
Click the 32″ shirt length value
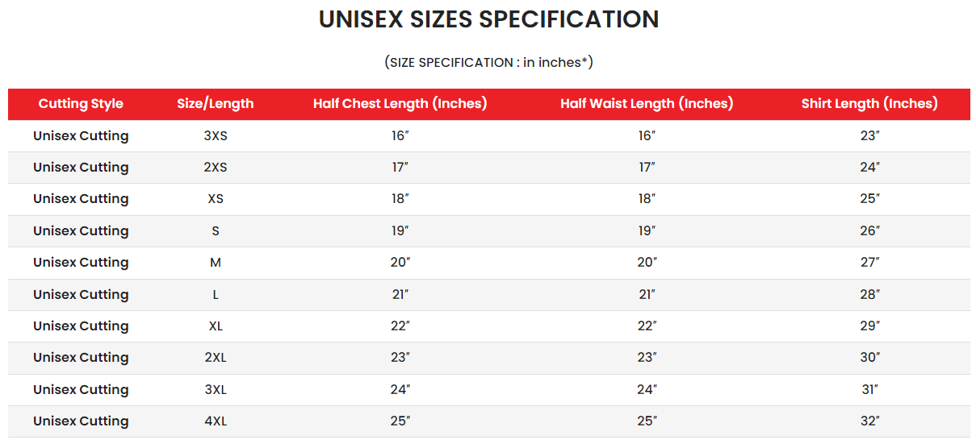(869, 421)
